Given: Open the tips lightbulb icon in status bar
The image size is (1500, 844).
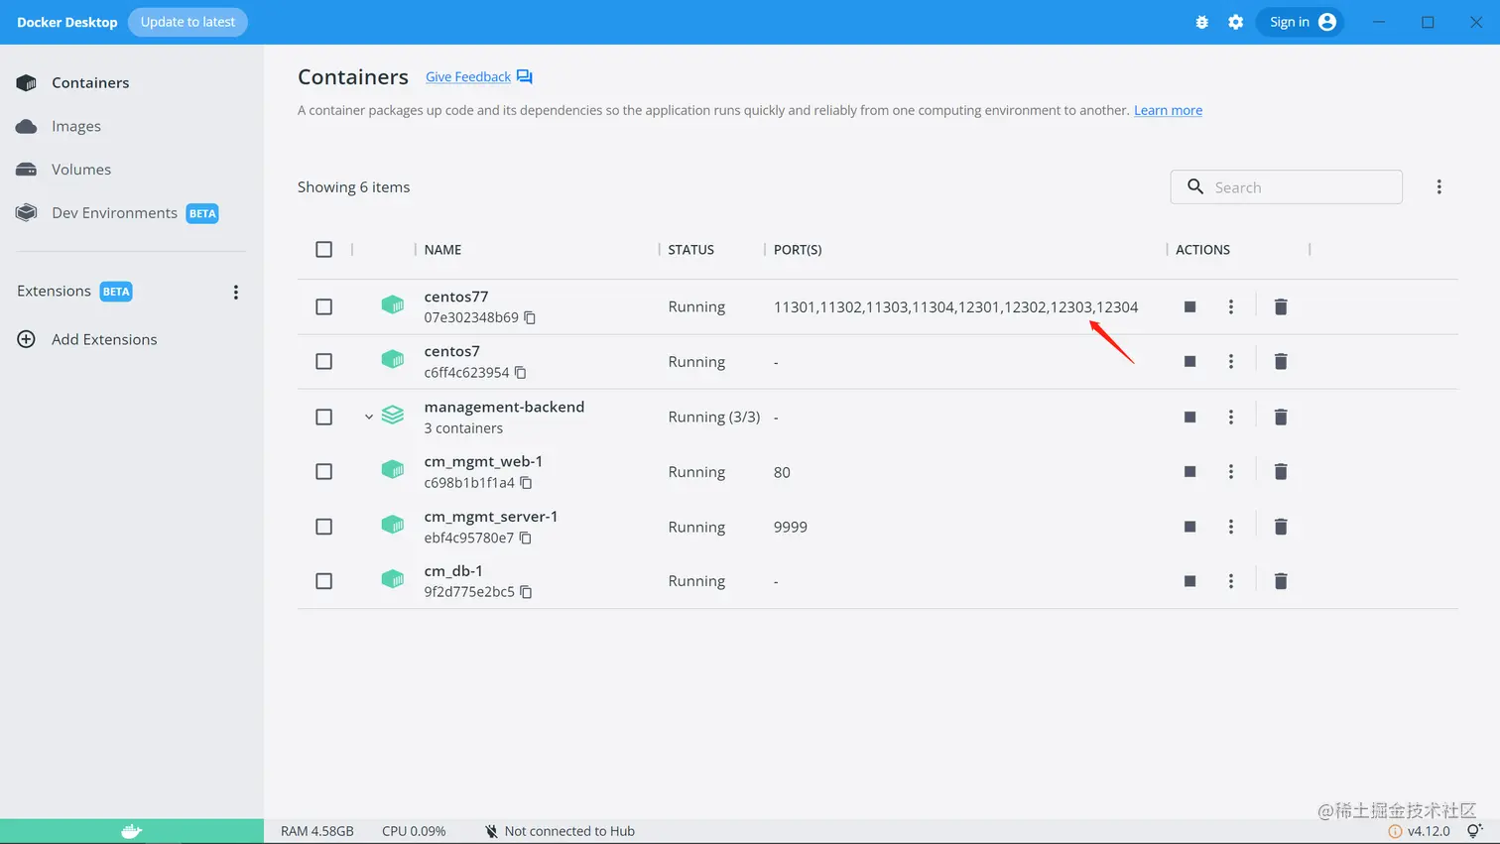Looking at the screenshot, I should point(1475,831).
